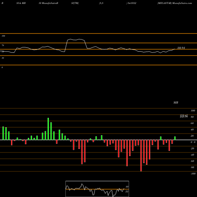This screenshot has width=197, height=197.
Task: Click the RSI axis label 100
Action: click(x=3, y=36)
